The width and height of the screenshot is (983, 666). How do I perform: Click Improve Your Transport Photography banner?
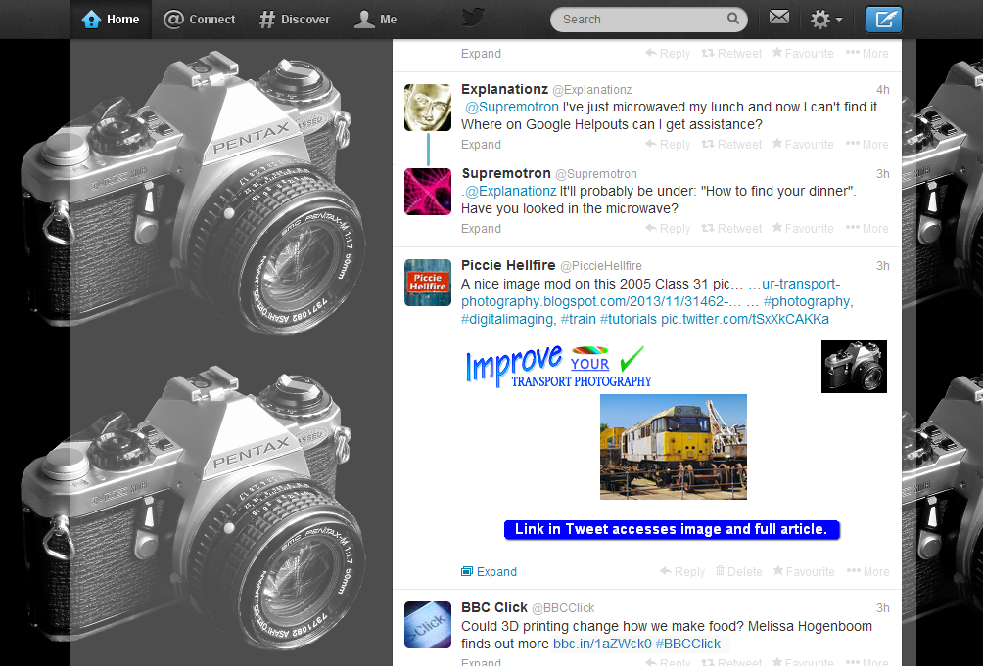558,366
